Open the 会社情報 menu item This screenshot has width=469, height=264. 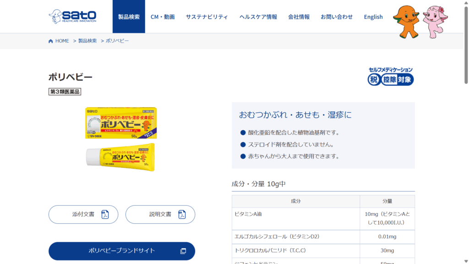299,17
